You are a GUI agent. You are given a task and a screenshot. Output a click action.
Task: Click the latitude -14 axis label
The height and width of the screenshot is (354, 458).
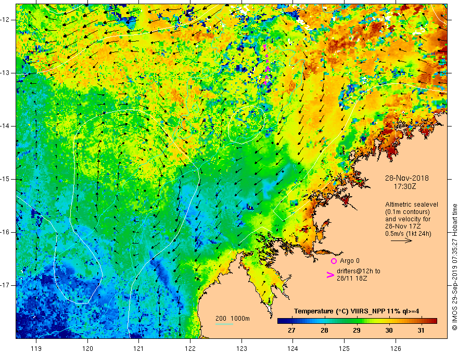(5, 126)
